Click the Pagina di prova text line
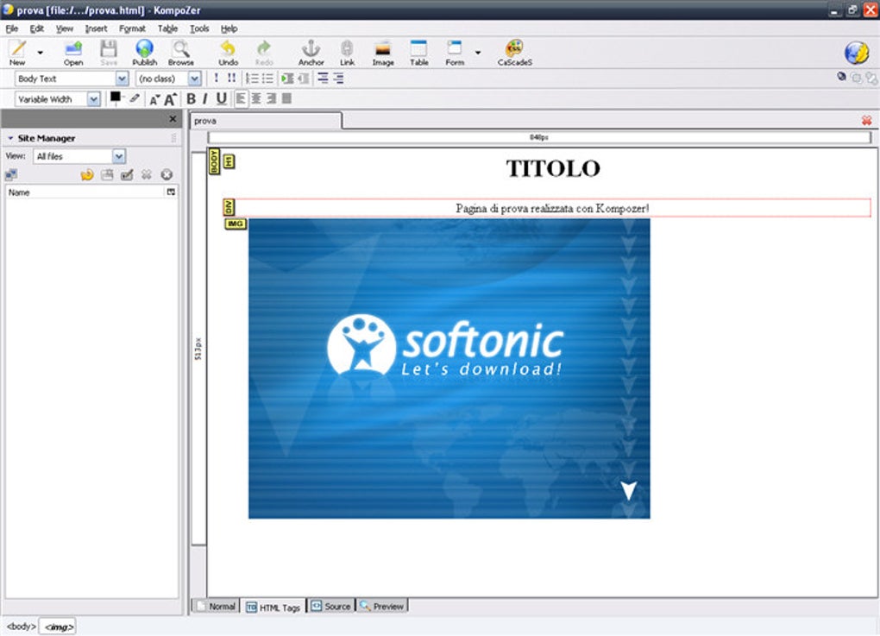Viewport: 880px width, 636px height. 552,208
